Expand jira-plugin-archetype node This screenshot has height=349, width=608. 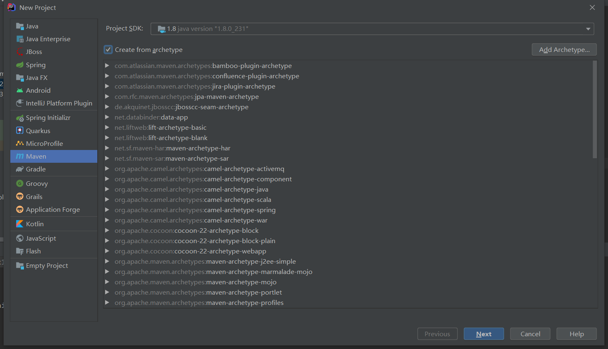coord(107,86)
